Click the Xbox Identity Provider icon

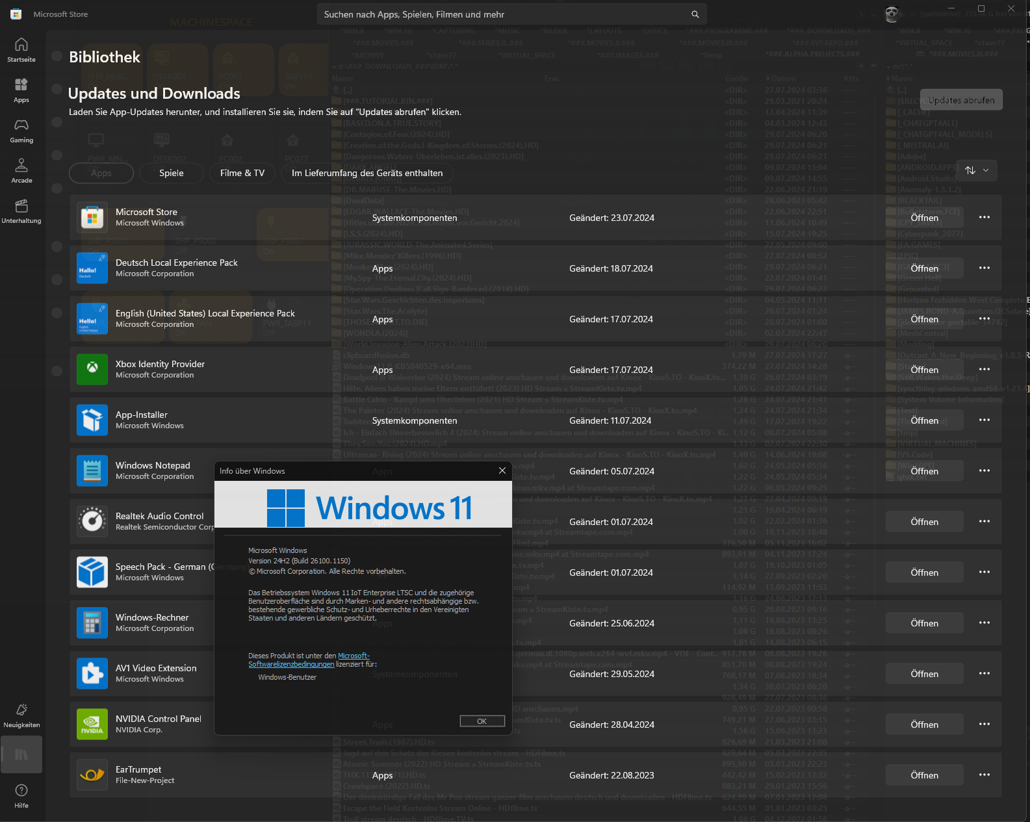[92, 369]
